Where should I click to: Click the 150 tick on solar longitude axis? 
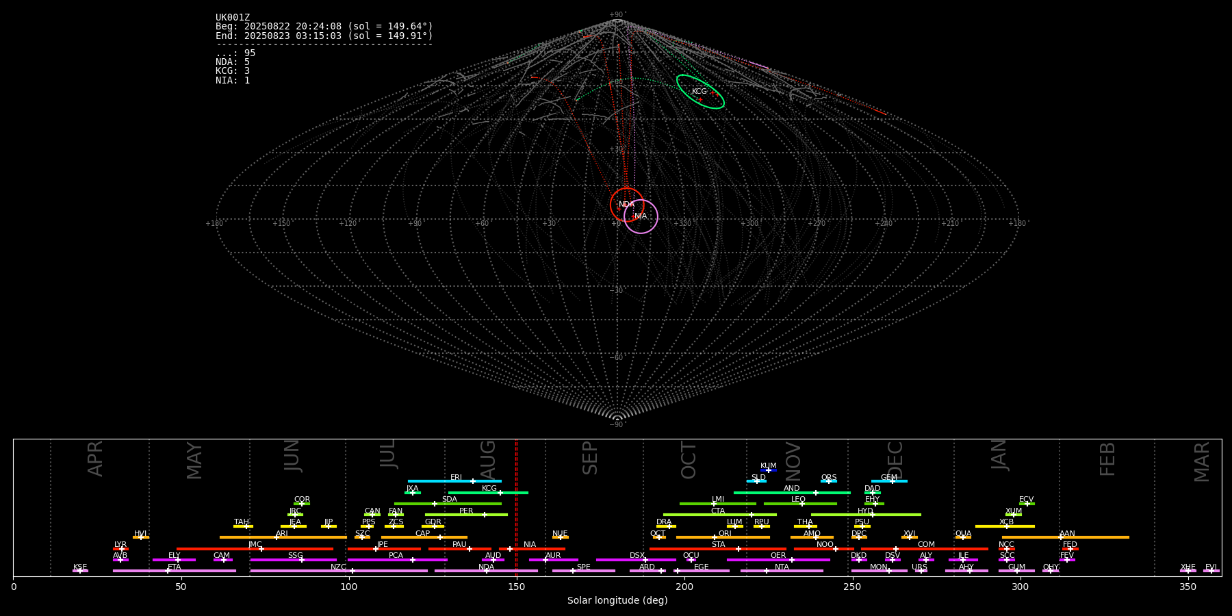(x=517, y=587)
